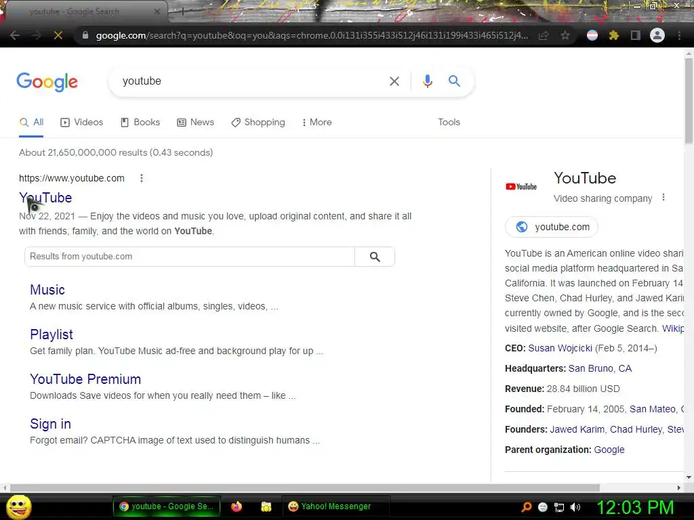Switch to the Videos tab
Viewport: 694px width, 520px height.
(82, 123)
